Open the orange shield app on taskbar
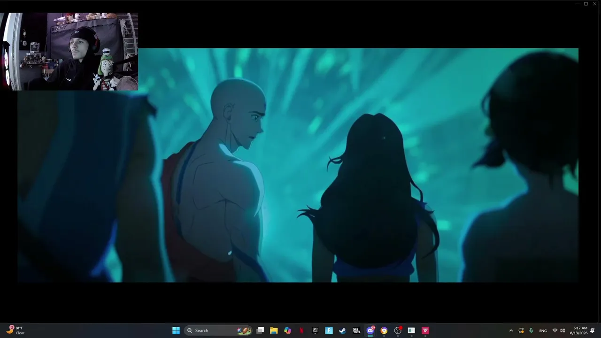 [384, 330]
